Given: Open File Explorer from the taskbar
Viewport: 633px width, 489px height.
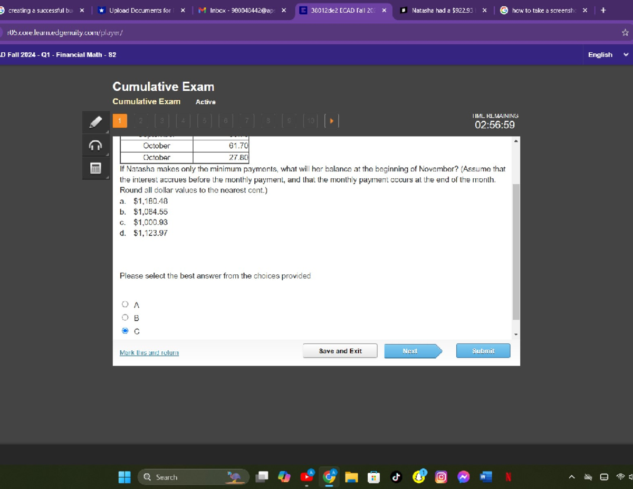Looking at the screenshot, I should (351, 477).
